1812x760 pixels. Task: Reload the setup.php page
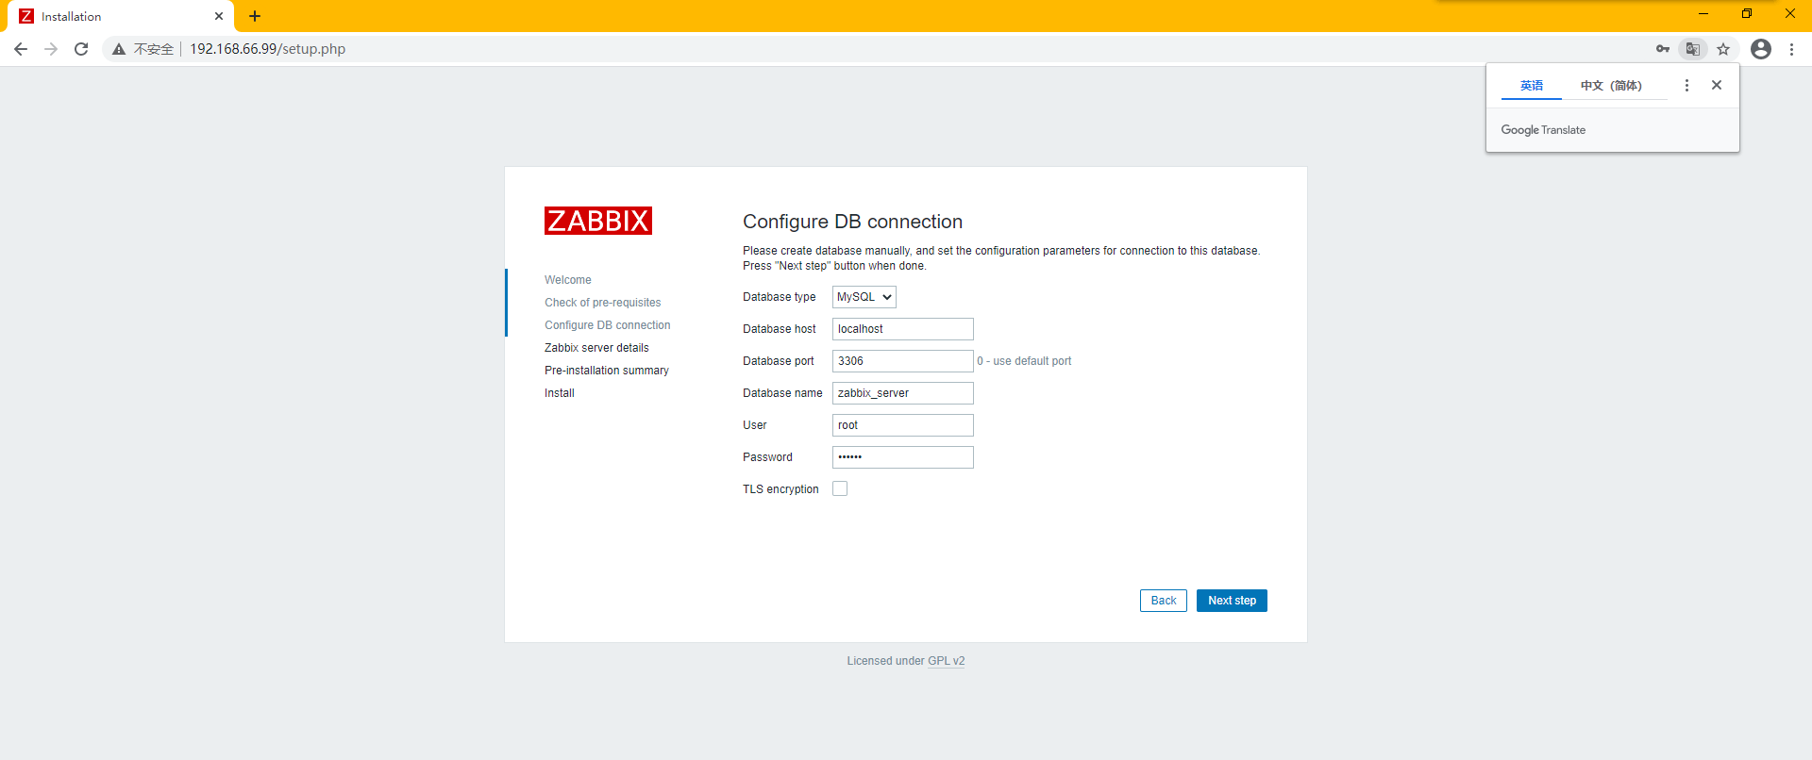[81, 49]
